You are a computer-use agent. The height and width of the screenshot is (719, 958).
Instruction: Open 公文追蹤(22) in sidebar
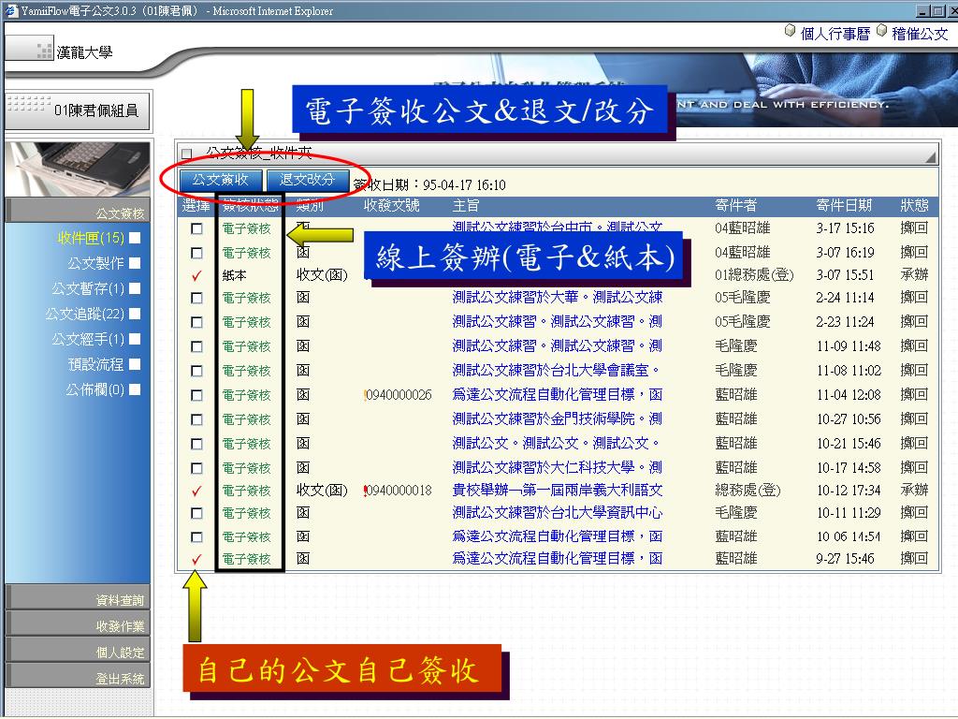pos(85,314)
